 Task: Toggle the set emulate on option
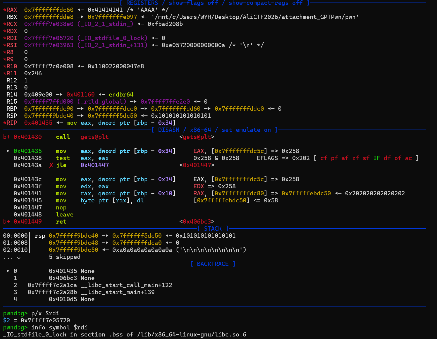click(x=246, y=130)
